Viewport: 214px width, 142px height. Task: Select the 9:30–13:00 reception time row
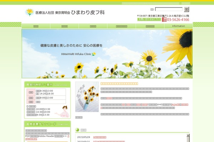[x=45, y=91]
